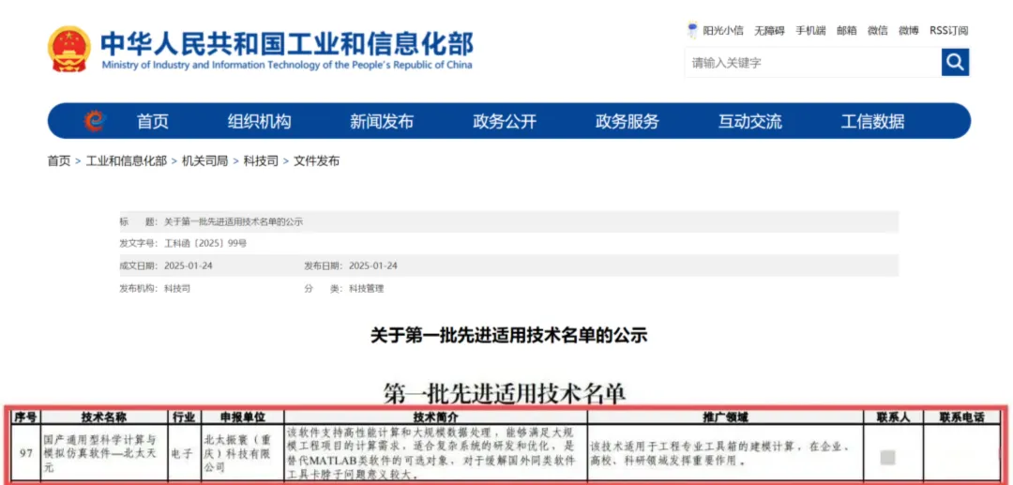The width and height of the screenshot is (1013, 485).
Task: Open the 组织机构 navigation menu
Action: pos(259,121)
